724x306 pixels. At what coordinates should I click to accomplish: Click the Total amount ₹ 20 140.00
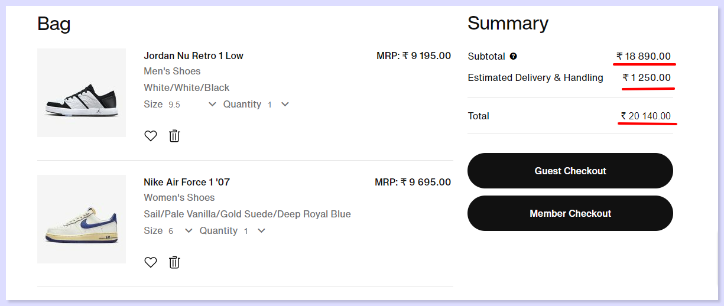[645, 116]
